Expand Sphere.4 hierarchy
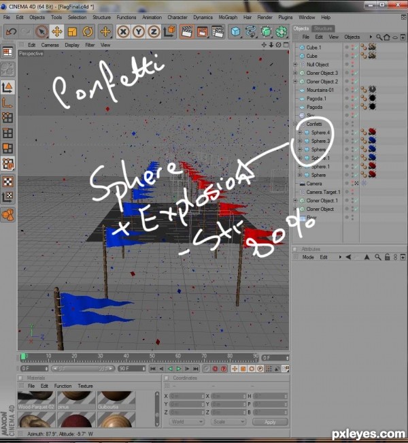Viewport: 408px width, 443px height. [300, 132]
